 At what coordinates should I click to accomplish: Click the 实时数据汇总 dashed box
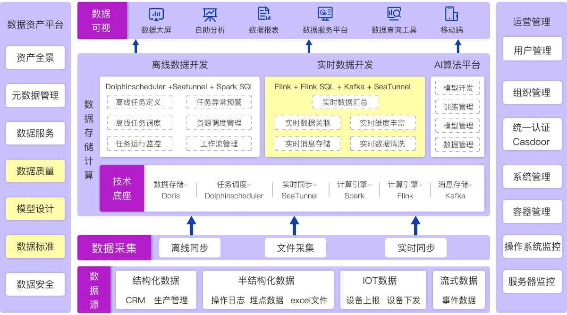tap(345, 102)
